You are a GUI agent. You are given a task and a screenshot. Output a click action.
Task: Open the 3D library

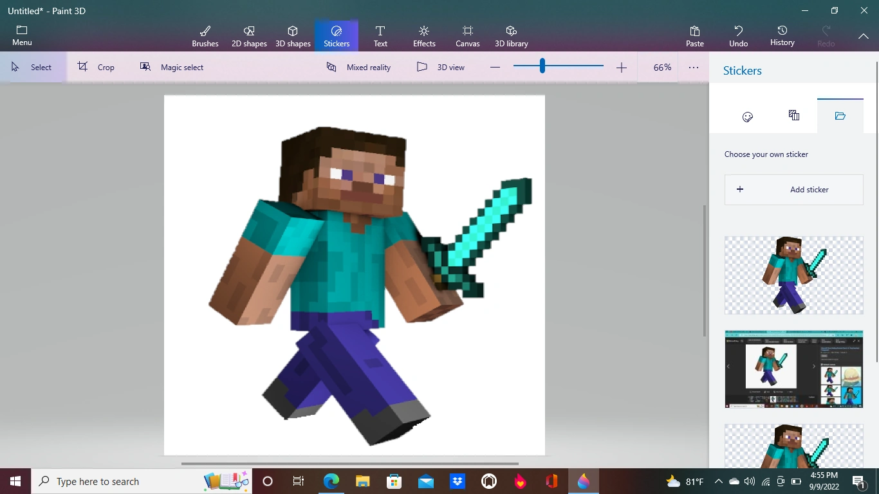[x=511, y=35]
